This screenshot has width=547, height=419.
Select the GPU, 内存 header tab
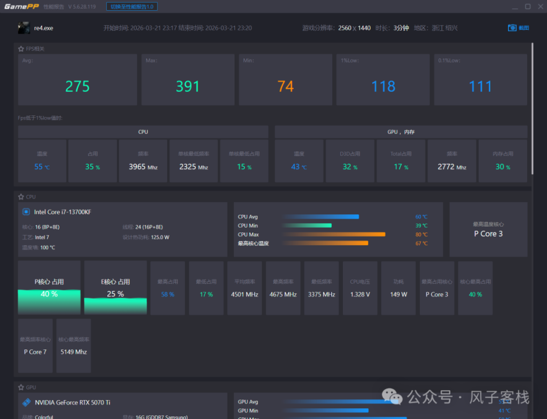tap(401, 132)
